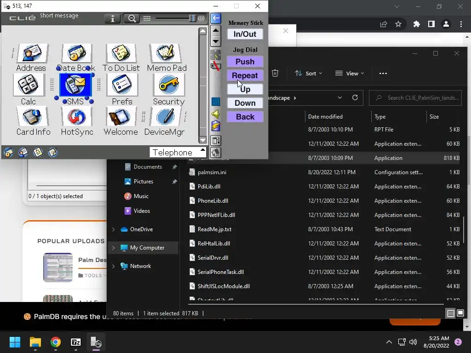The width and height of the screenshot is (471, 353).
Task: Click the jog up arrow on simulator strip
Action: pos(216,30)
